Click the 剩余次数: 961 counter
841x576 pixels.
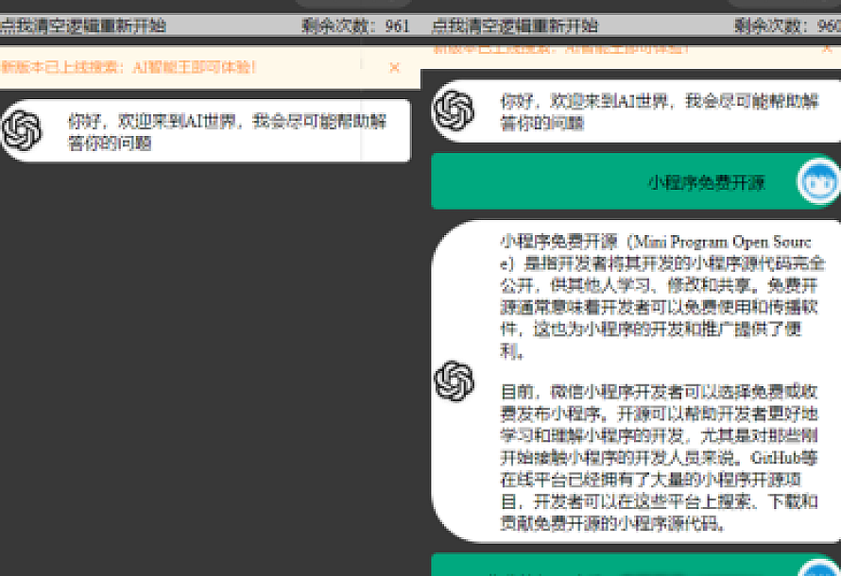pyautogui.click(x=356, y=25)
